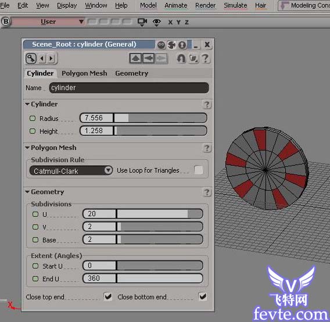Open the Hair toolbar menu

click(x=260, y=5)
